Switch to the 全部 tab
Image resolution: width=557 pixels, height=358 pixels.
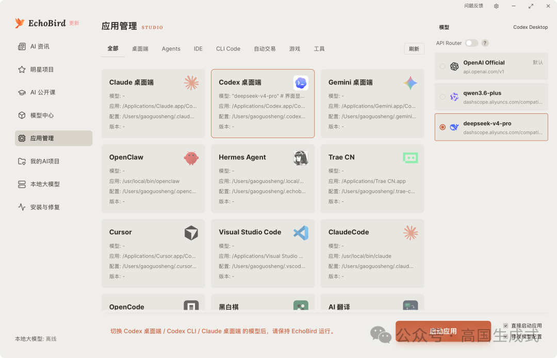pos(113,48)
